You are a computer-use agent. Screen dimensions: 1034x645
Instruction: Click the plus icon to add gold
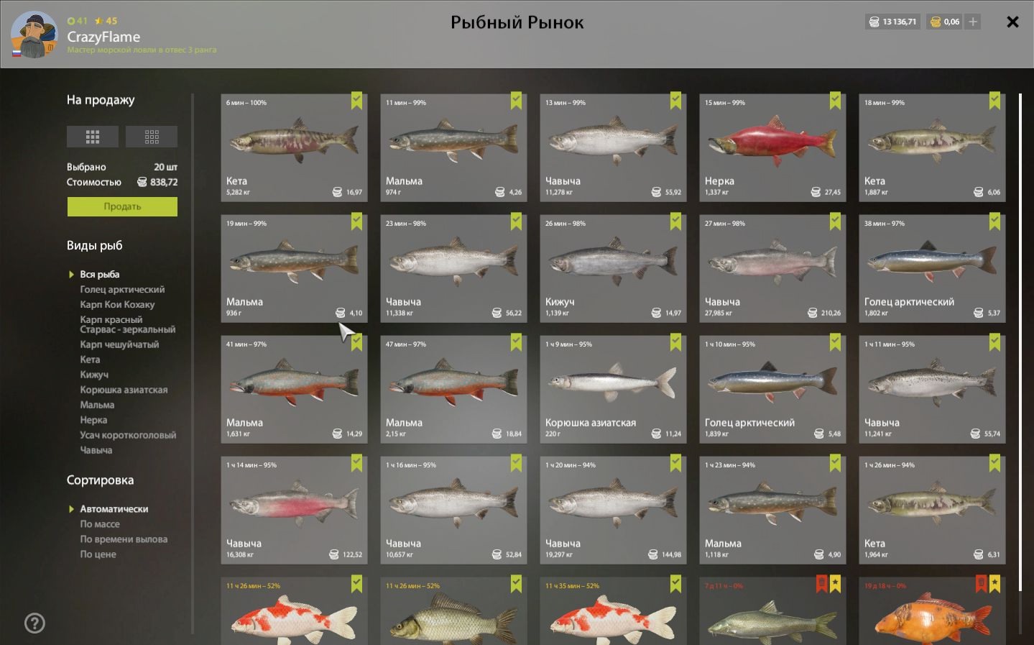pyautogui.click(x=973, y=22)
